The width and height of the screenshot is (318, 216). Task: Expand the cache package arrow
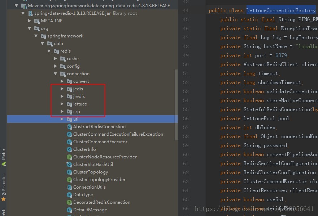56,58
